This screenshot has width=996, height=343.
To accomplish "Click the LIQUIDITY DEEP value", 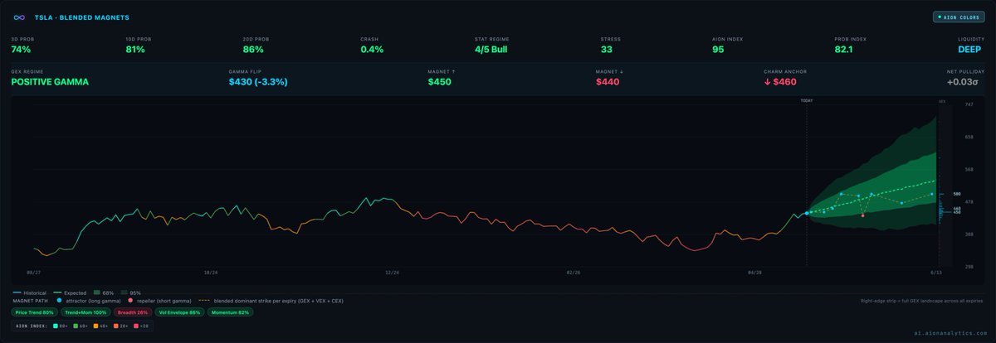I will coord(970,50).
